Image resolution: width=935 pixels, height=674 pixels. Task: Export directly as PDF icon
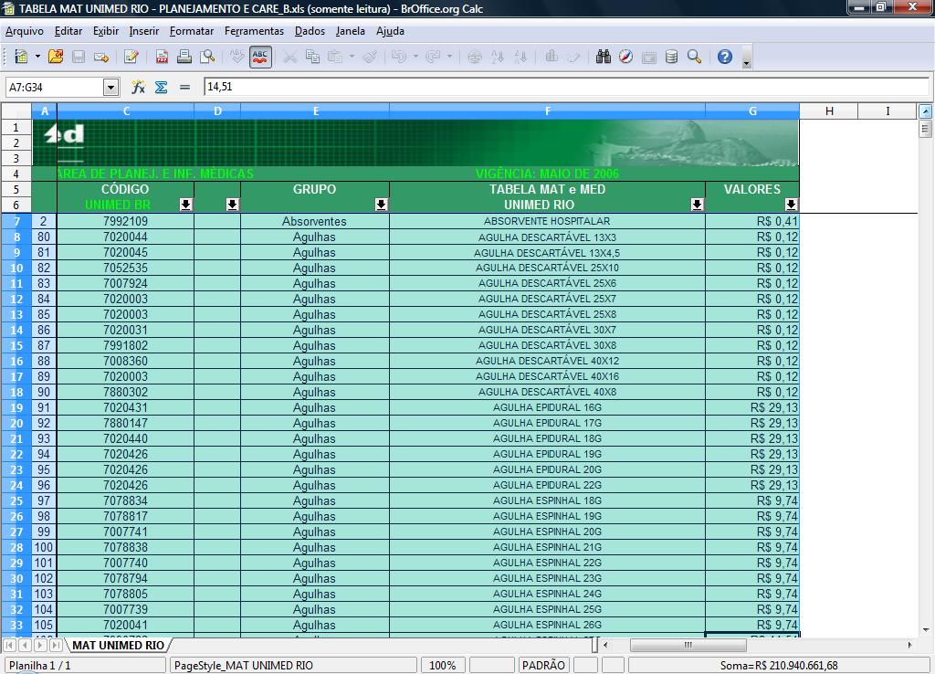point(162,57)
